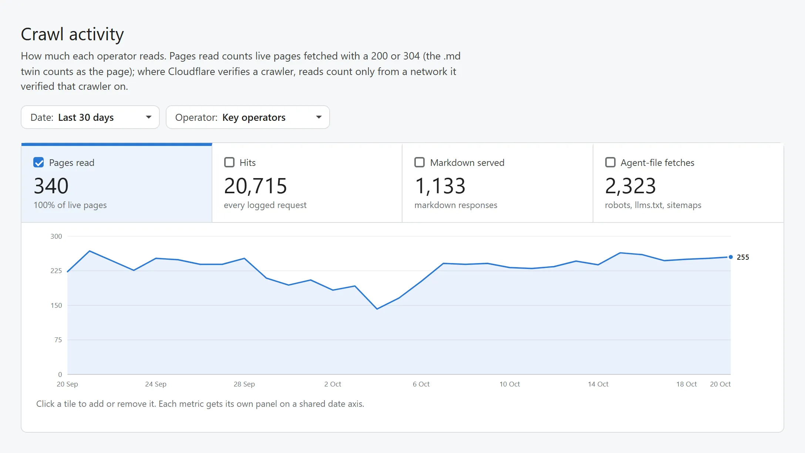Click the 20,715 hits value
This screenshot has width=805, height=453.
coord(255,186)
